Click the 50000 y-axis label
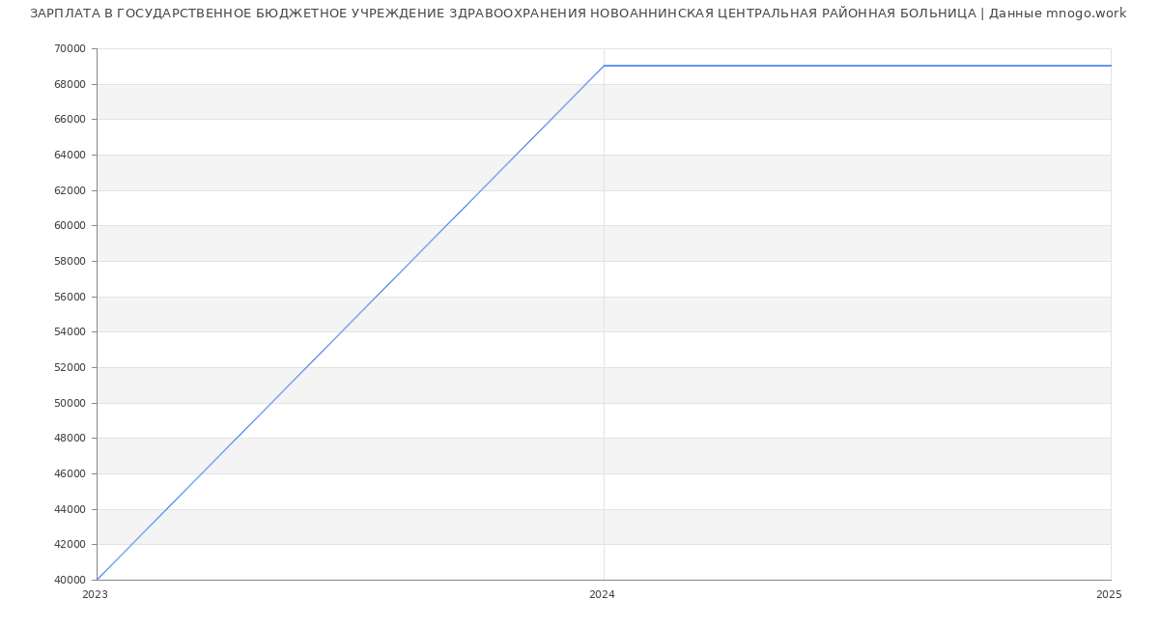The height and width of the screenshot is (628, 1159). click(x=70, y=403)
